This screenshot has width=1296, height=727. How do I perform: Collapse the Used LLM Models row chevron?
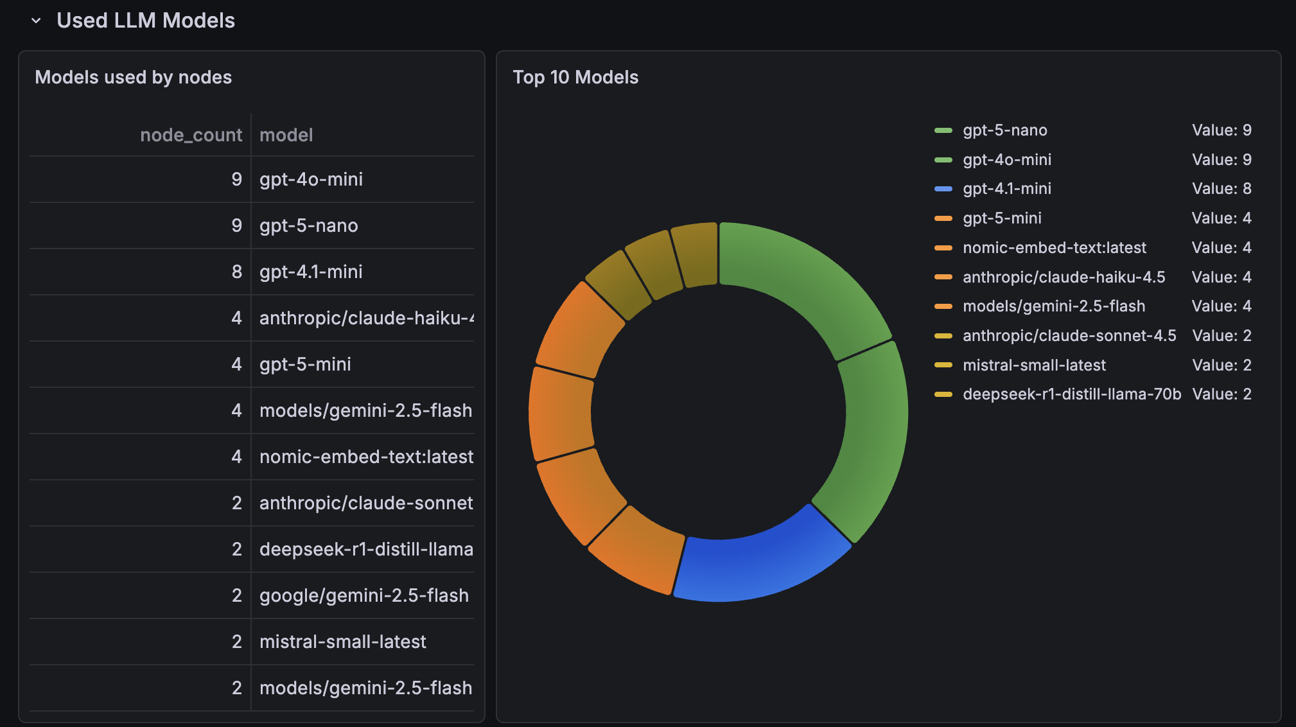(36, 21)
